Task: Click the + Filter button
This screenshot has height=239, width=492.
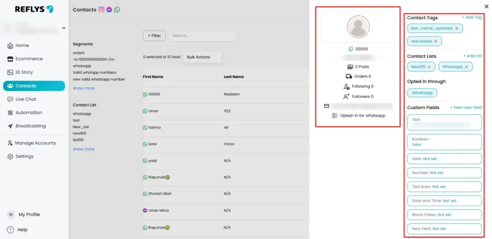Action: pos(154,36)
